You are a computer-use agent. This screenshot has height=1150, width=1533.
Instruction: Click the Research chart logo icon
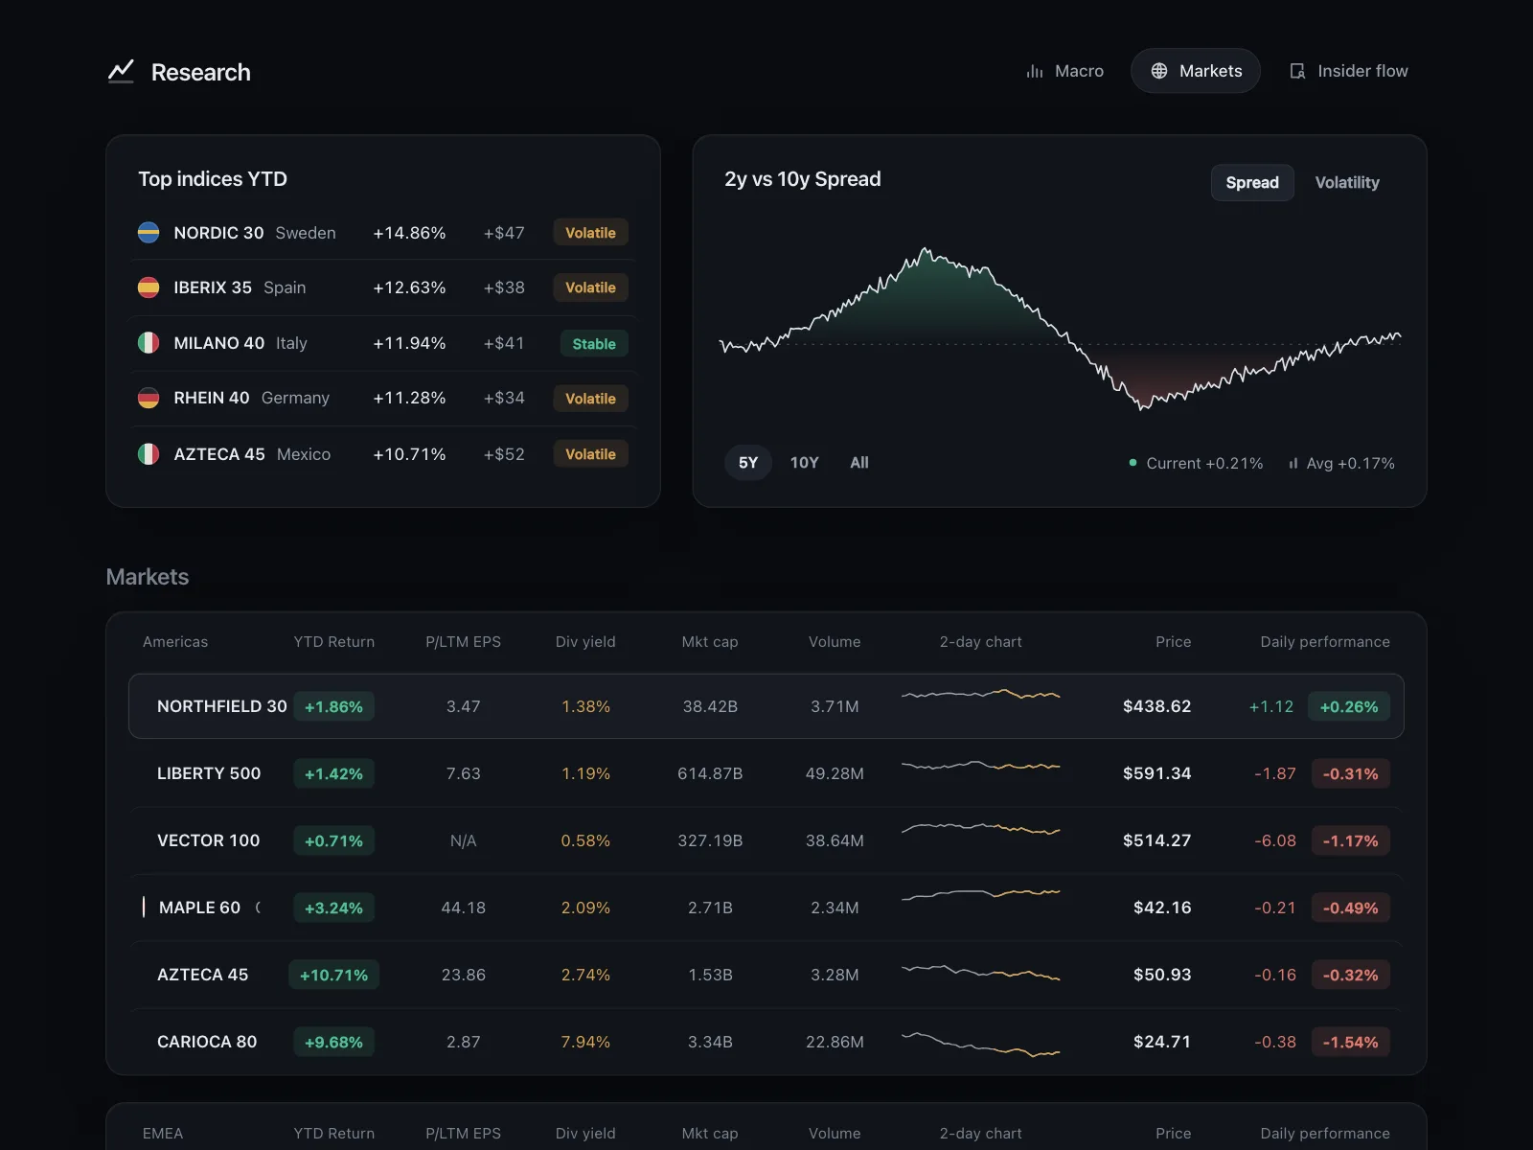pyautogui.click(x=121, y=71)
